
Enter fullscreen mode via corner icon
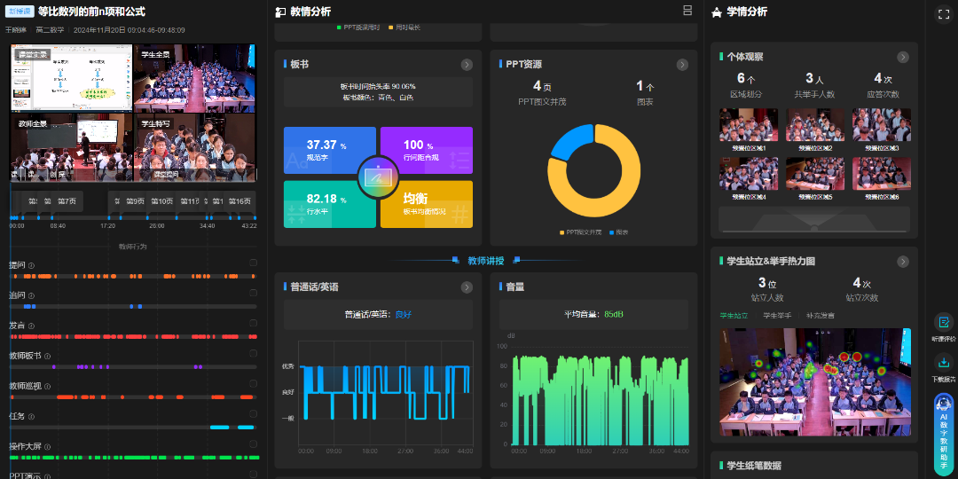coord(943,14)
